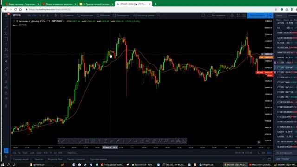Collapse bottom panel using up chevron

coord(264,159)
